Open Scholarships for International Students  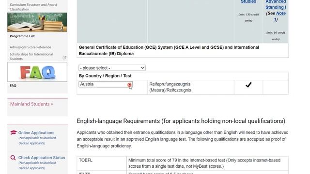click(x=31, y=57)
